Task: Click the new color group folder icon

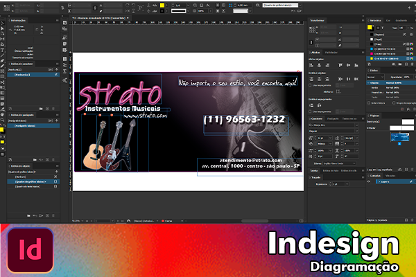Action: pos(400,64)
